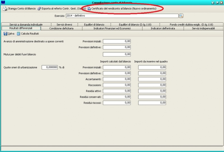Focus the Avanzo Previsioni iniziali amount field
Screen dimensions: 224x152
tap(117, 41)
